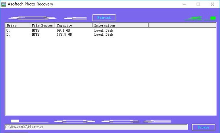Image resolution: width=220 pixels, height=133 pixels.
Task: Click Local Disk in the D: row
Action: 103,35
